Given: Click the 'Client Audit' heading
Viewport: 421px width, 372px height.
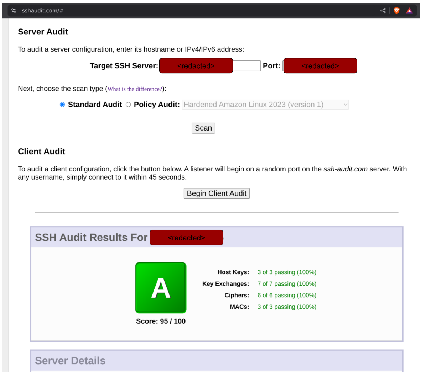Looking at the screenshot, I should click(42, 152).
